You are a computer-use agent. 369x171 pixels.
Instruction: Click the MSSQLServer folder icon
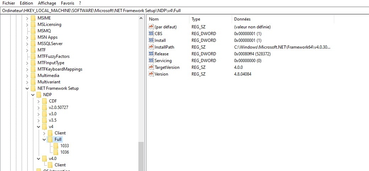pos(33,44)
